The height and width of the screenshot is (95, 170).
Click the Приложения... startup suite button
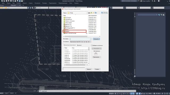tap(96, 57)
